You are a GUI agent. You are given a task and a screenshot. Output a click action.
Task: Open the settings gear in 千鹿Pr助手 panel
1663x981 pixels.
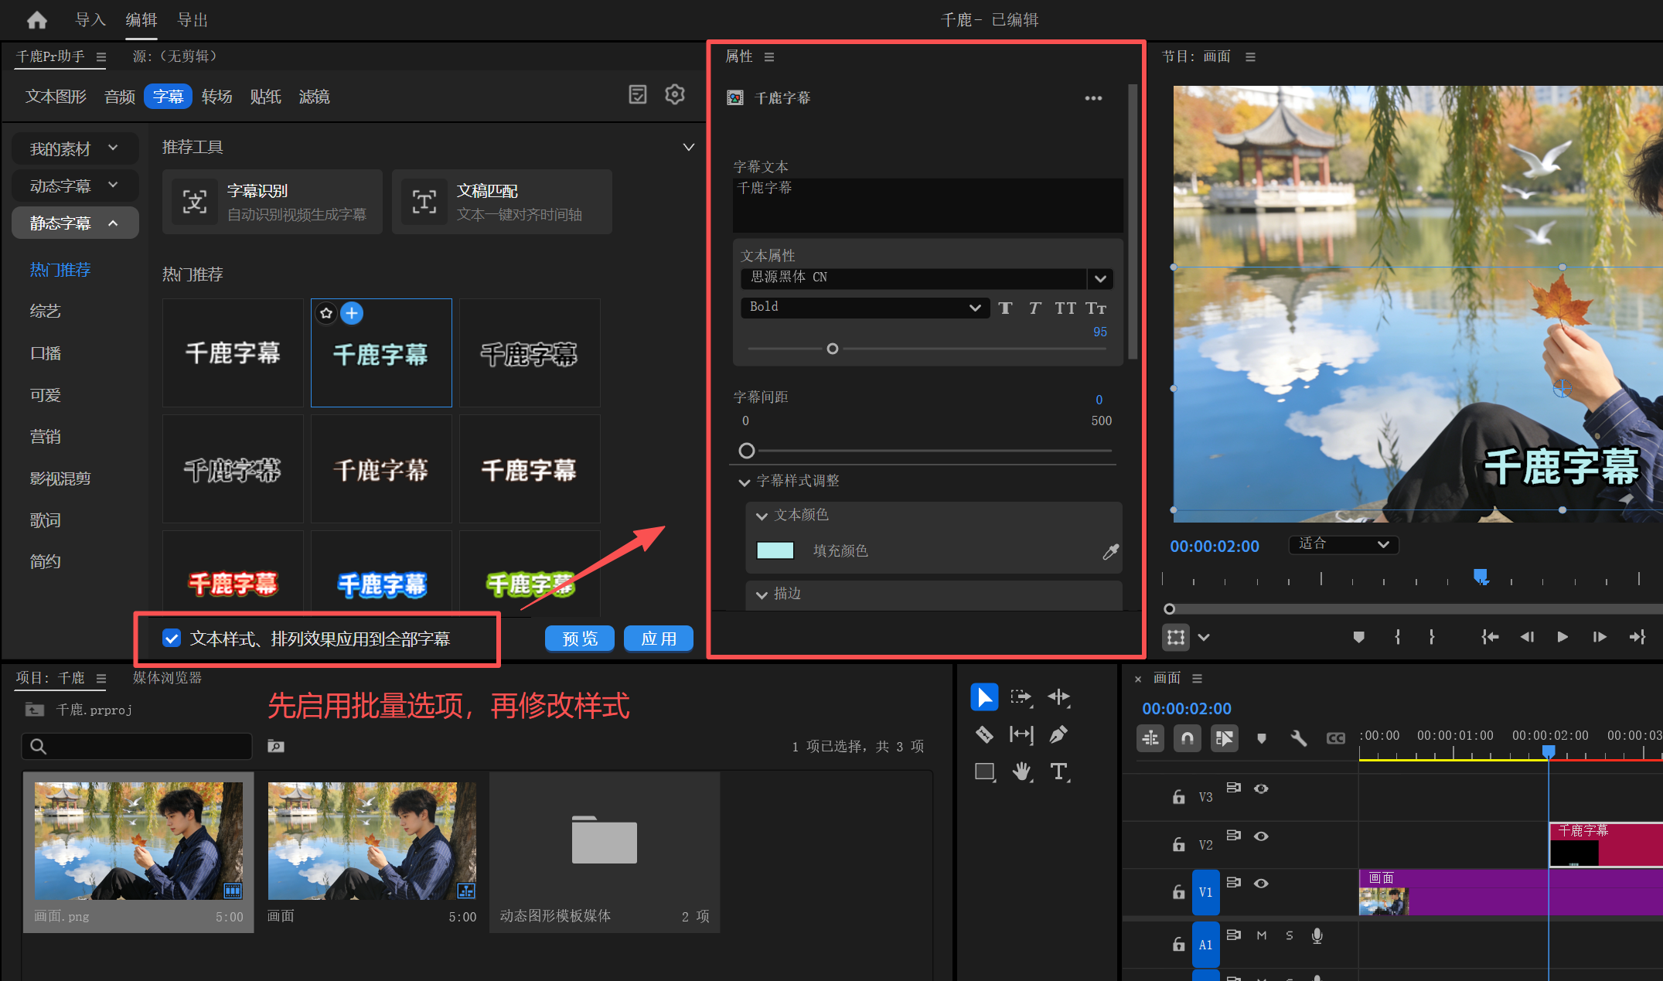point(675,95)
